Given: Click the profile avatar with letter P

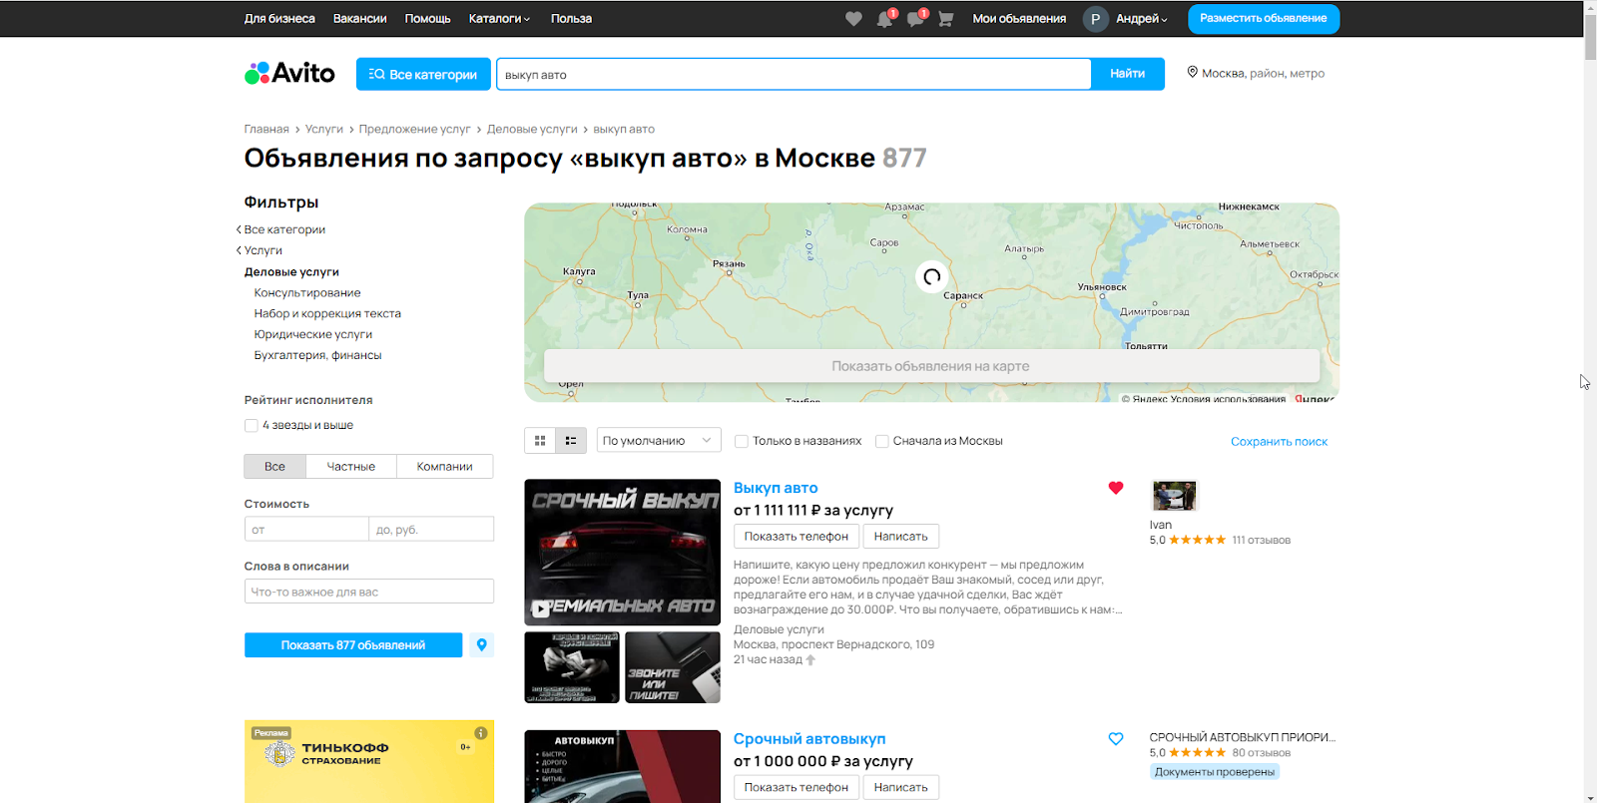Looking at the screenshot, I should tap(1095, 19).
